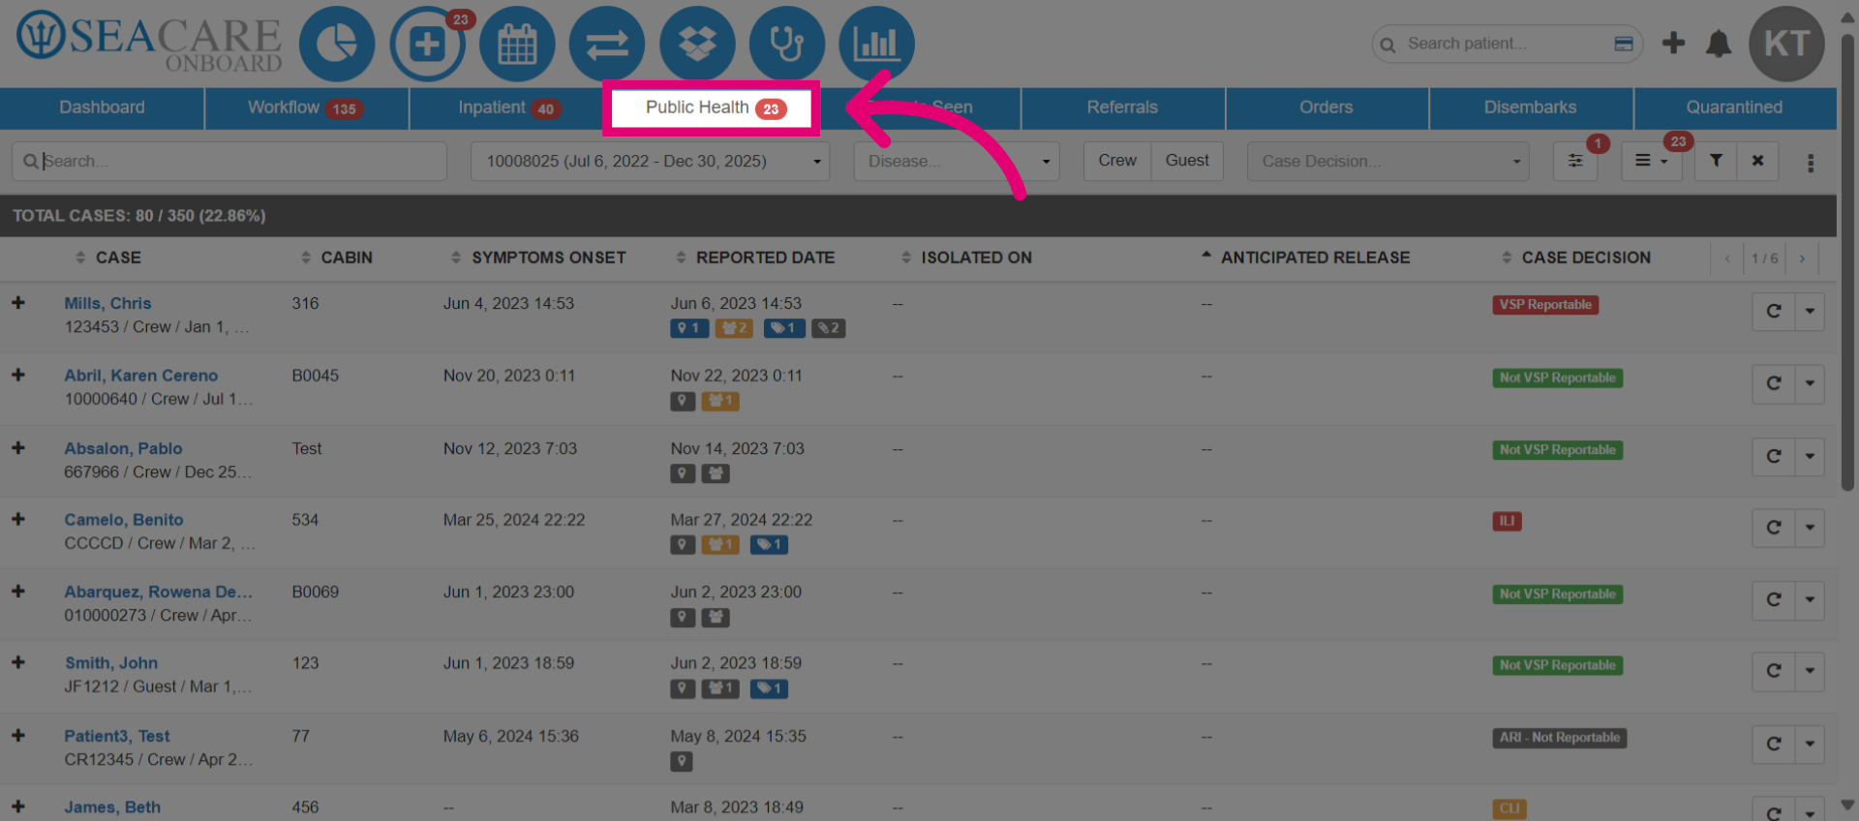Image resolution: width=1859 pixels, height=821 pixels.
Task: Clear filters with the X button
Action: click(x=1757, y=161)
